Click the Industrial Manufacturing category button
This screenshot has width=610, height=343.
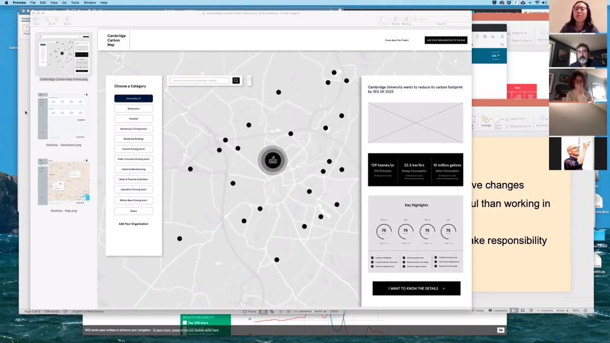pyautogui.click(x=134, y=169)
